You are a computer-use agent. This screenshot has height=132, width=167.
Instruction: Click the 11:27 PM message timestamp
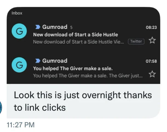pyautogui.click(x=21, y=125)
